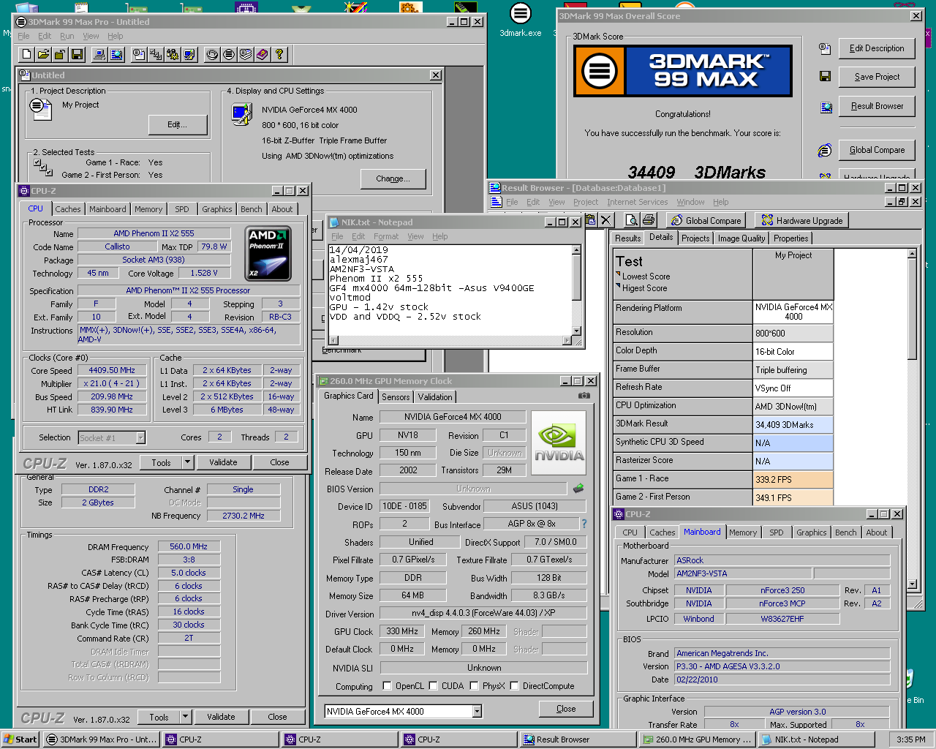Open the Image Quality tab in Result Browser
This screenshot has width=936, height=749.
coord(741,238)
